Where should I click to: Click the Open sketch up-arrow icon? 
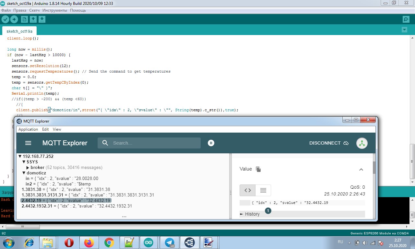[x=33, y=19]
